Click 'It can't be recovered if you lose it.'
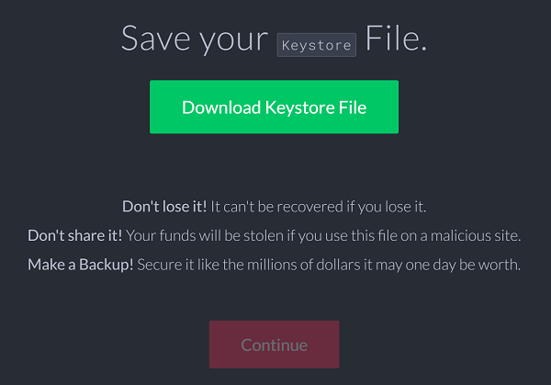 pos(319,207)
